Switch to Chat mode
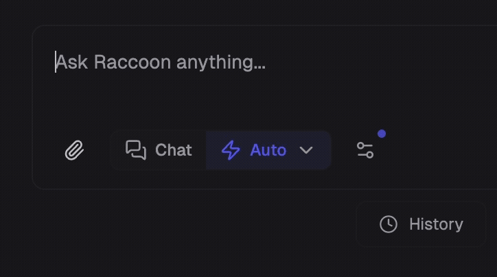The height and width of the screenshot is (277, 497). tap(159, 150)
